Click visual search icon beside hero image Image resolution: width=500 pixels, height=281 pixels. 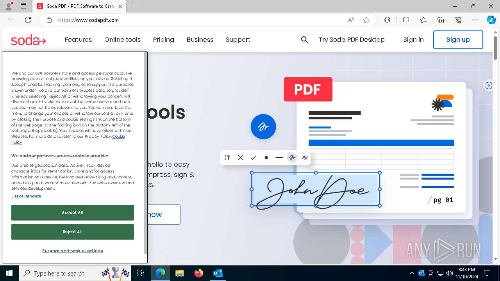click(x=489, y=85)
